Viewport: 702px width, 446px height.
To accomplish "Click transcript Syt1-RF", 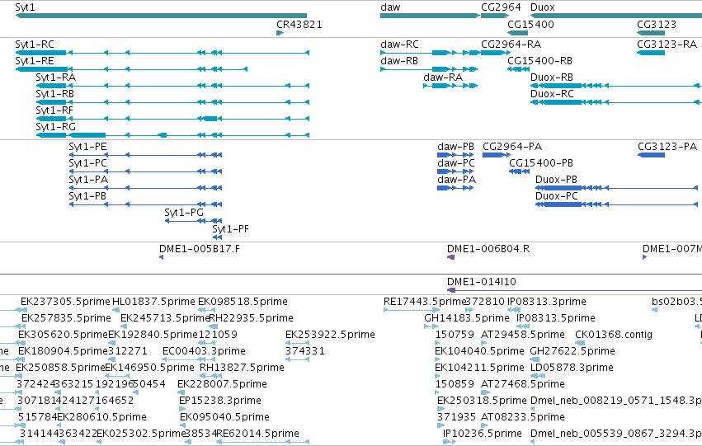I will pos(172,119).
